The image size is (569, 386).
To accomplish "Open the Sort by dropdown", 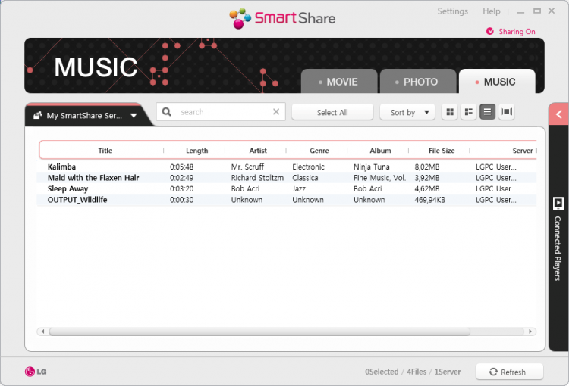I will point(407,112).
